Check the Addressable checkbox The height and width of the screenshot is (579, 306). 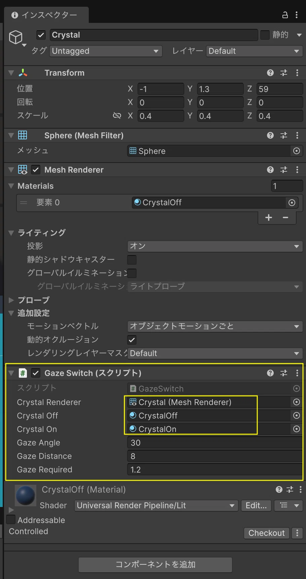click(11, 519)
